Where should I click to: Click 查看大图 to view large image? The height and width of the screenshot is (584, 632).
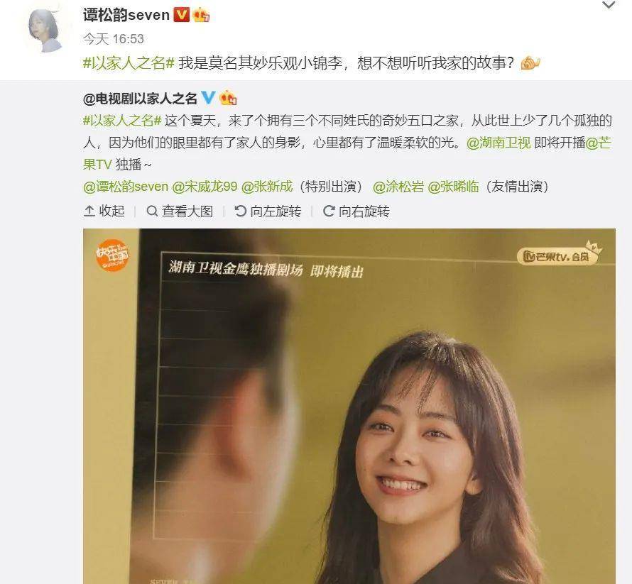(x=180, y=211)
